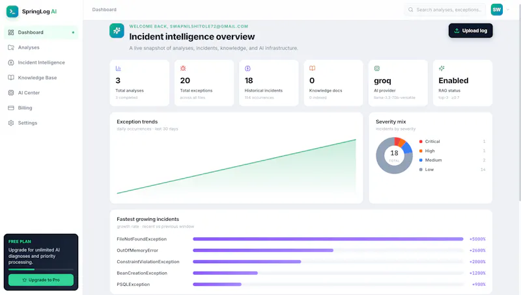Click the '+5000%' growth rate label
This screenshot has width=521, height=295.
(x=477, y=239)
